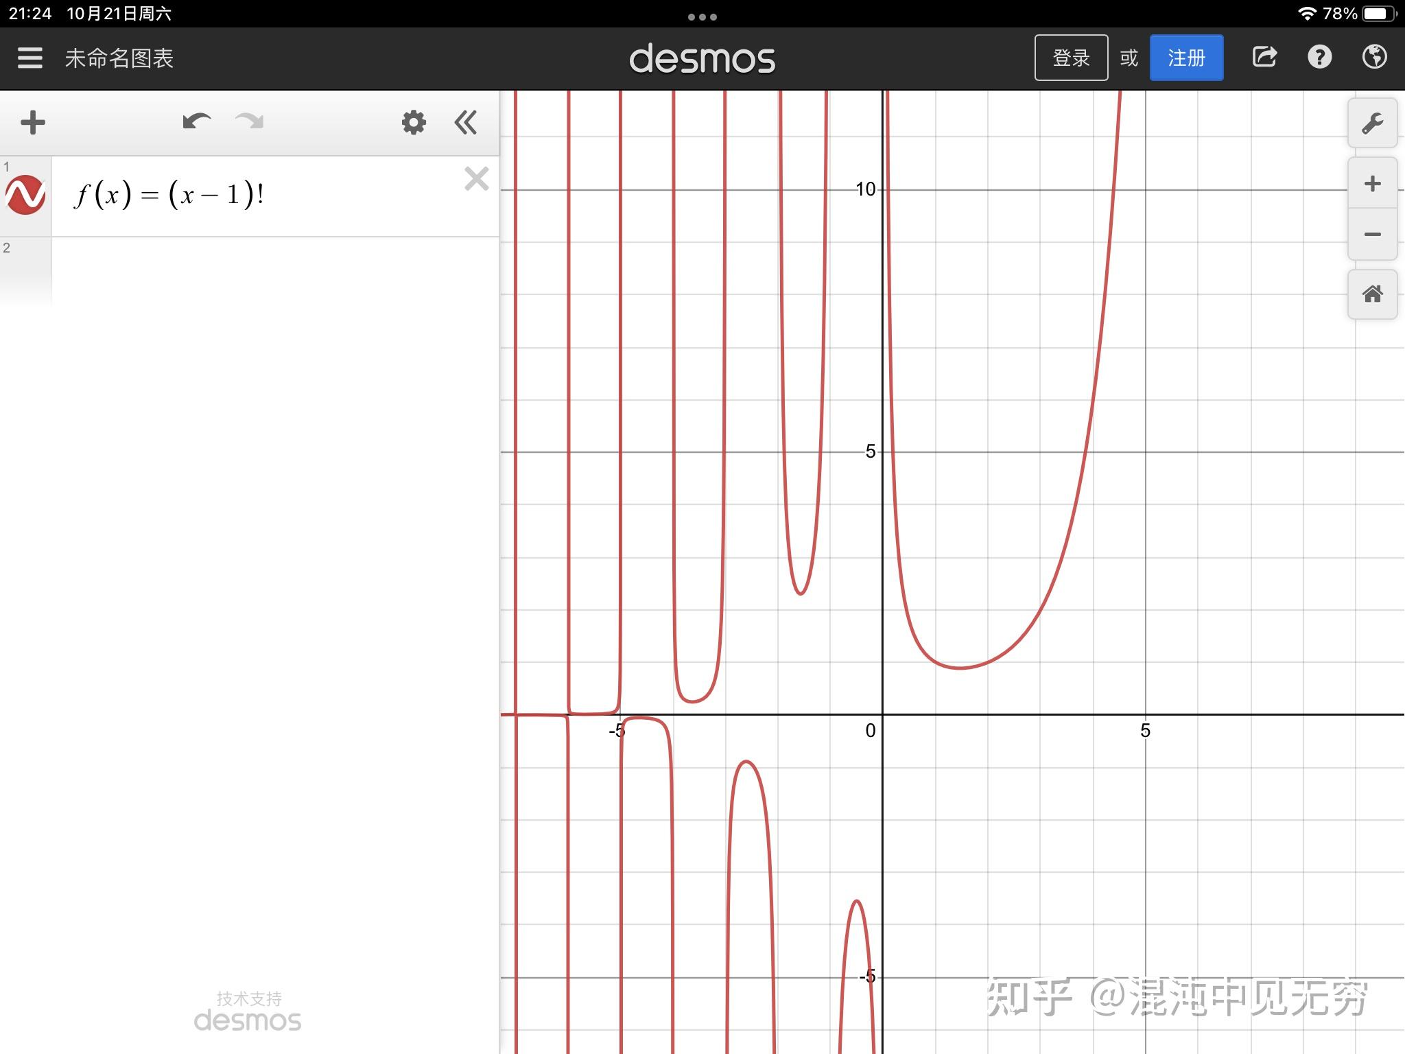This screenshot has width=1405, height=1054.
Task: Share the graph
Action: pyautogui.click(x=1264, y=58)
